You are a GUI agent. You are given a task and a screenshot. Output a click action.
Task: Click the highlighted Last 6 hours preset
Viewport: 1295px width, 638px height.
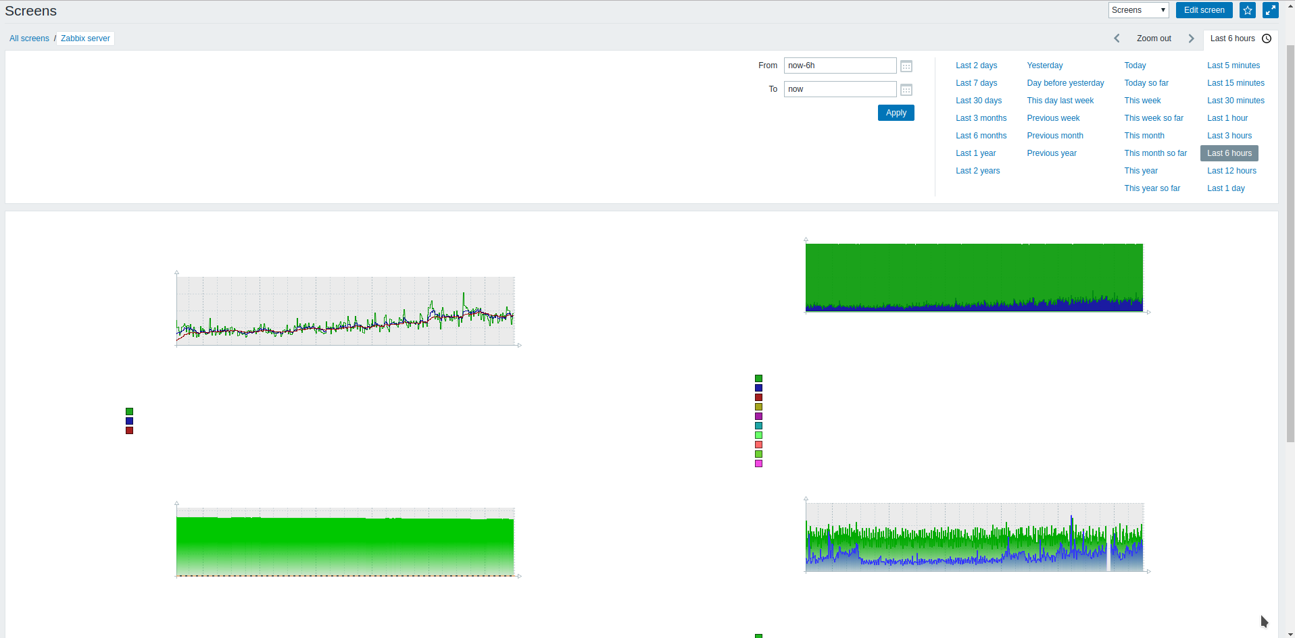1229,153
